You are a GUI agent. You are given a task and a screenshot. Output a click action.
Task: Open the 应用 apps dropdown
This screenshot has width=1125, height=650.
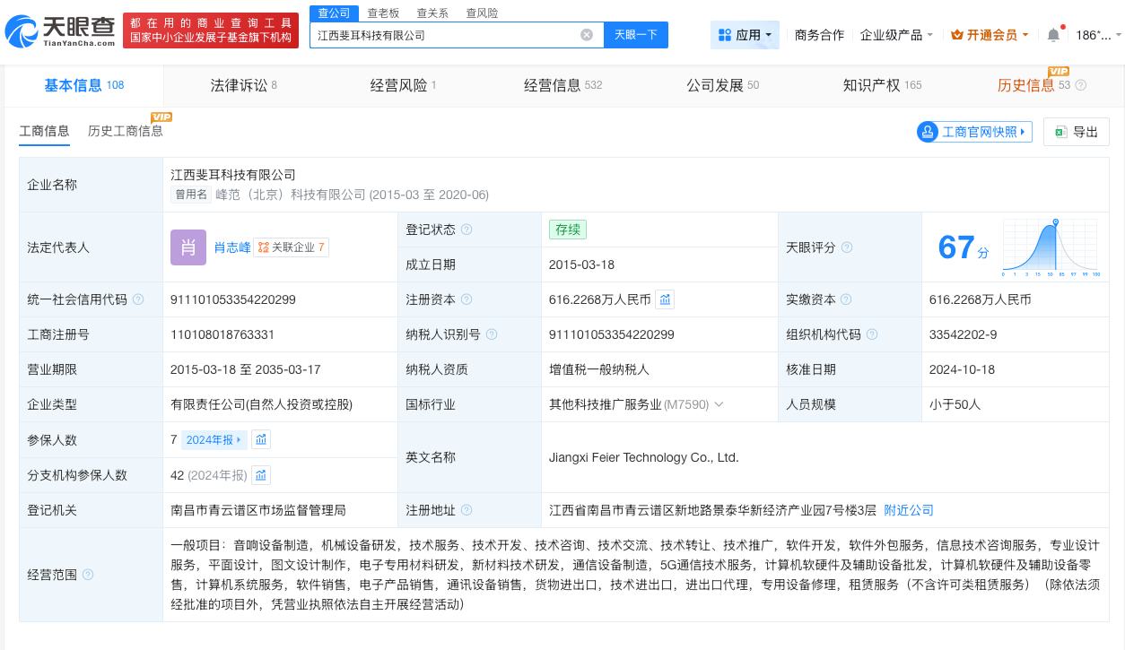[x=745, y=34]
